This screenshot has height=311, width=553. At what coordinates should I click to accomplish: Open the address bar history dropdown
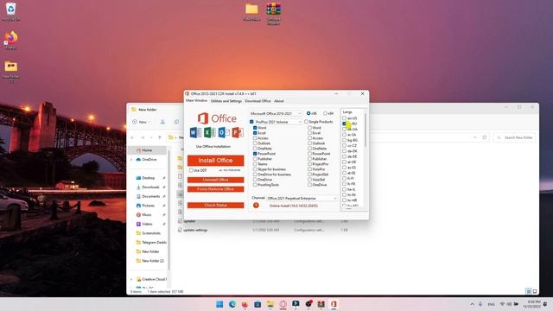475,137
